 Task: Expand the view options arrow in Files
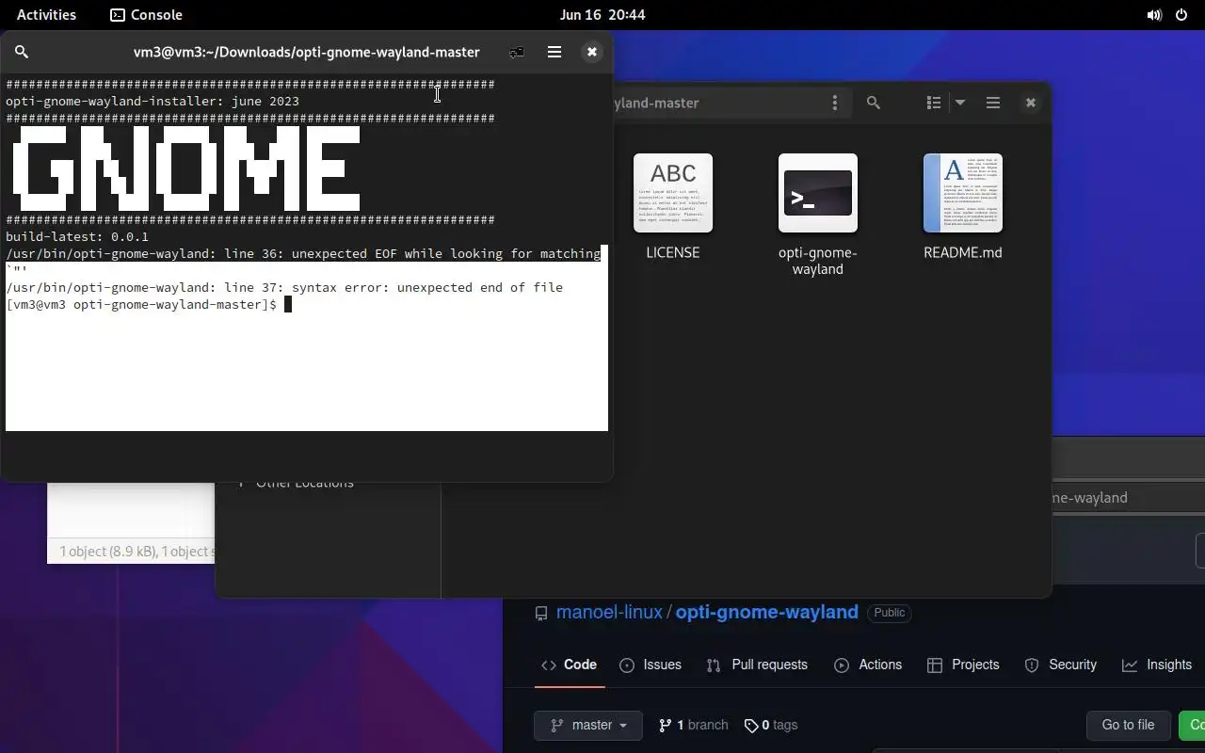click(960, 103)
